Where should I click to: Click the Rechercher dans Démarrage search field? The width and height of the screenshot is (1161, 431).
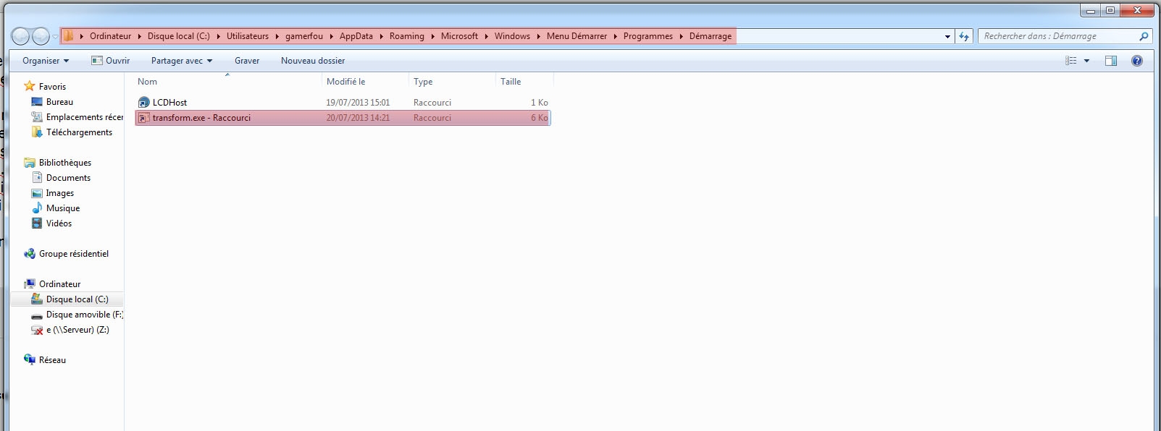click(x=1057, y=36)
